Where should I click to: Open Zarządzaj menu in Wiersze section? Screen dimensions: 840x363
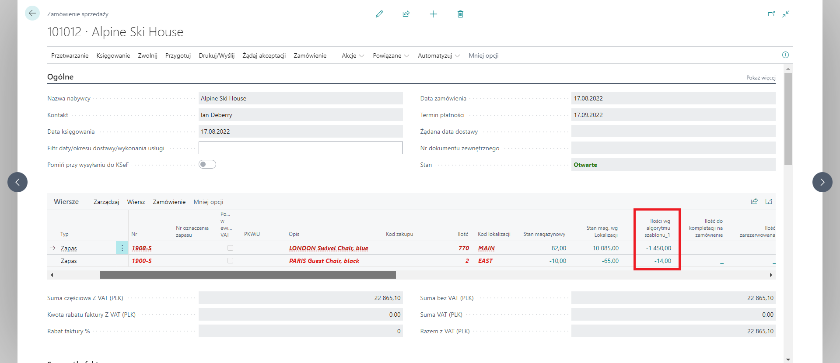(x=106, y=202)
